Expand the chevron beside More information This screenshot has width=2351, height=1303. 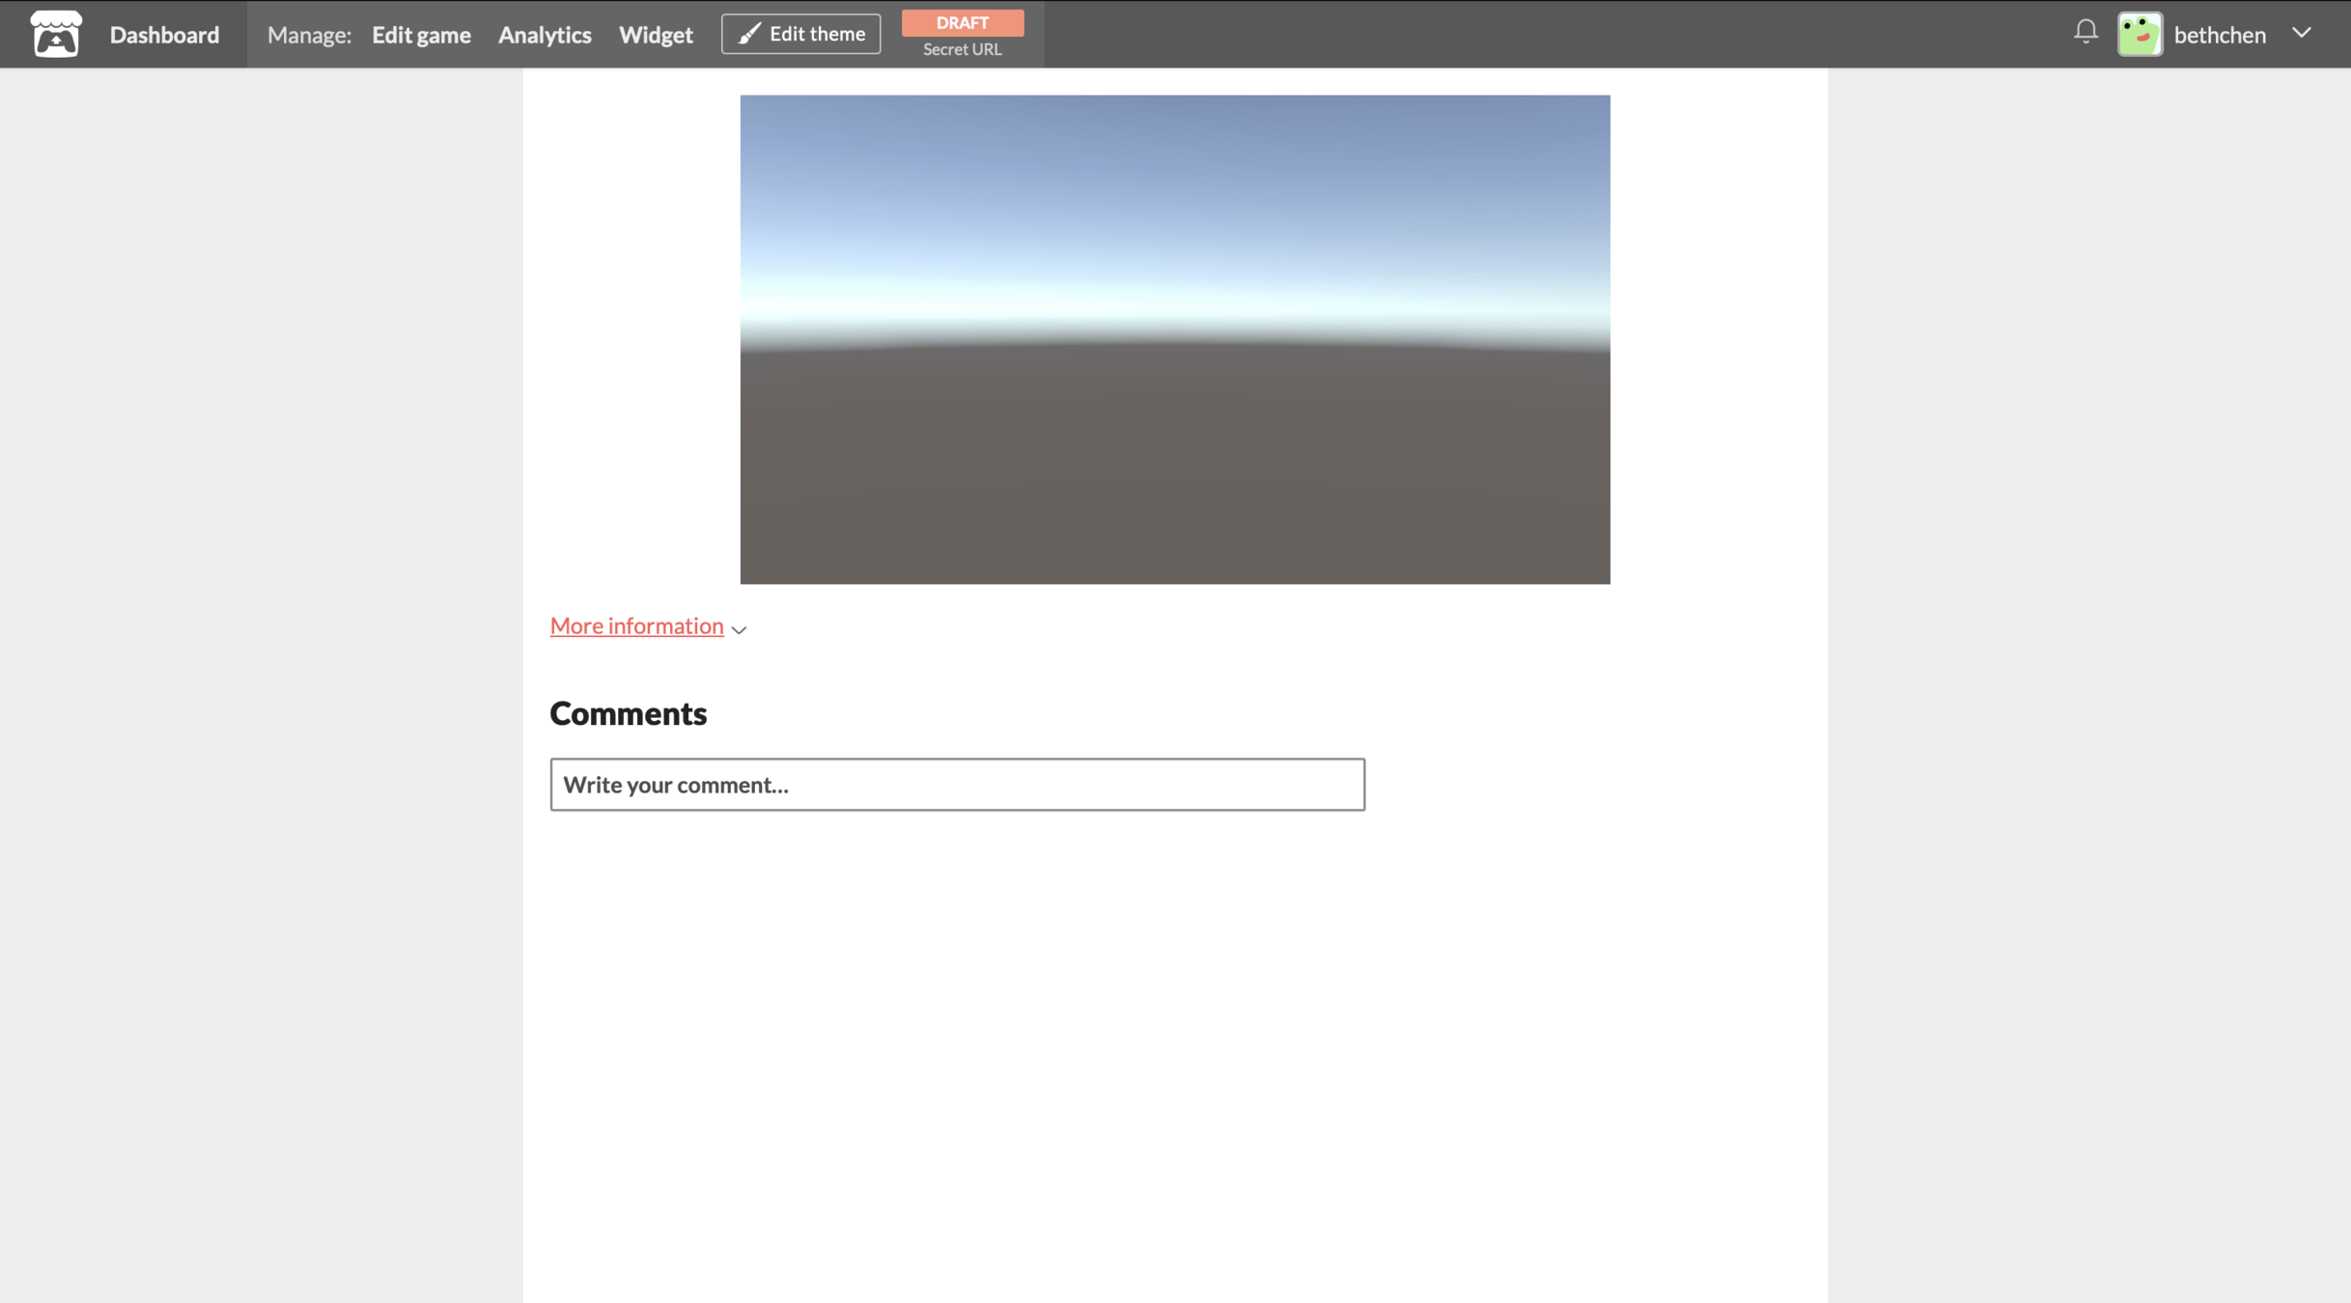coord(740,629)
